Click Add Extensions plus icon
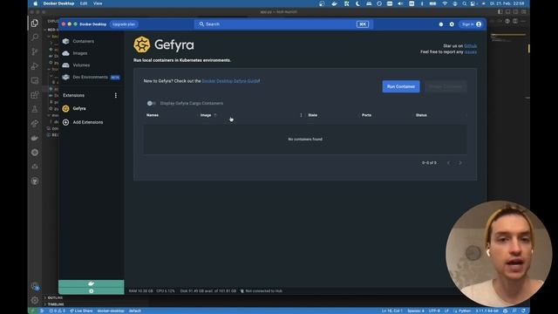558x314 pixels. pyautogui.click(x=66, y=122)
